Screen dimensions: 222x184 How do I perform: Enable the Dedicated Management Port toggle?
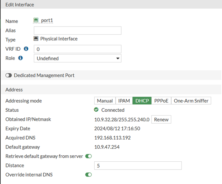pyautogui.click(x=9, y=76)
